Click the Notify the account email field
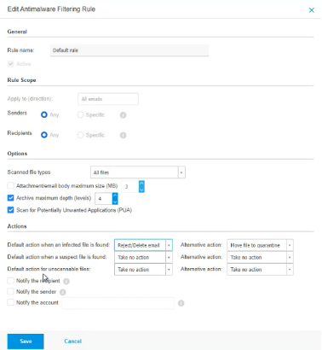 118,303
